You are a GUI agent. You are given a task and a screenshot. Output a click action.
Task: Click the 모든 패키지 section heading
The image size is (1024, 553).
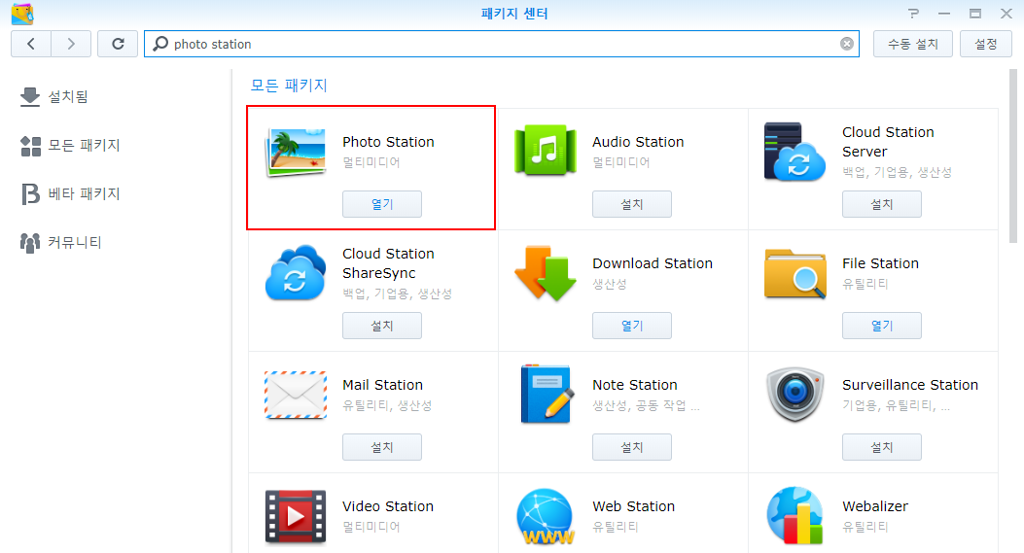pos(289,86)
